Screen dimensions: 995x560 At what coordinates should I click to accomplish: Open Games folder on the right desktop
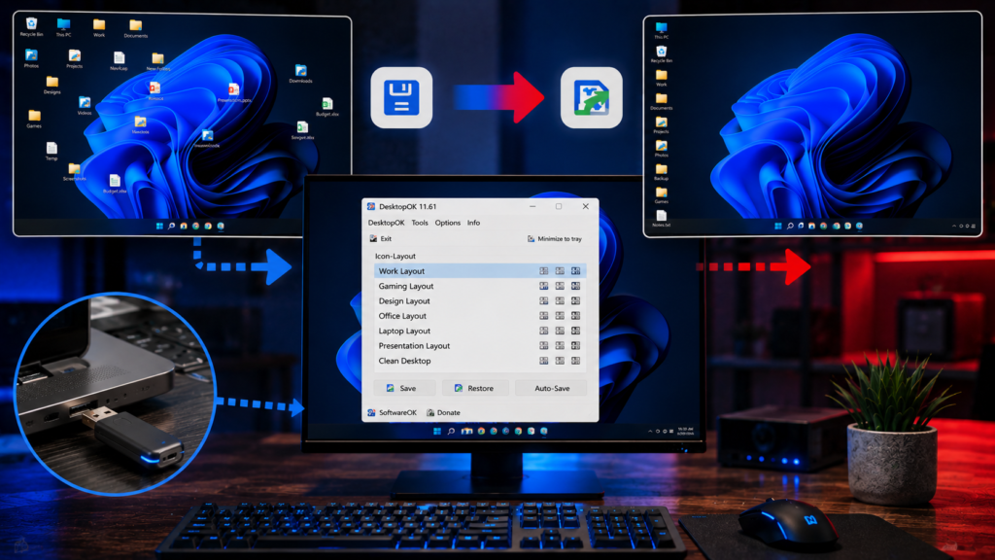click(x=661, y=194)
